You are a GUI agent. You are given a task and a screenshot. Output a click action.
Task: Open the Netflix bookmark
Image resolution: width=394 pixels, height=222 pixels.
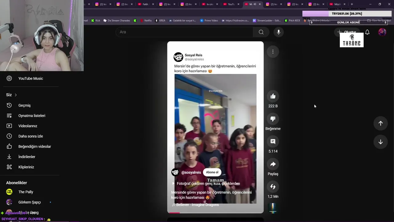coord(146,21)
